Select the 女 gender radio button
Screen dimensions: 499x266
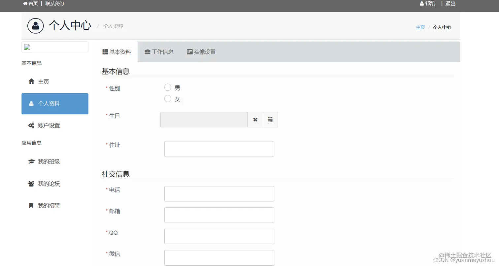tap(168, 99)
